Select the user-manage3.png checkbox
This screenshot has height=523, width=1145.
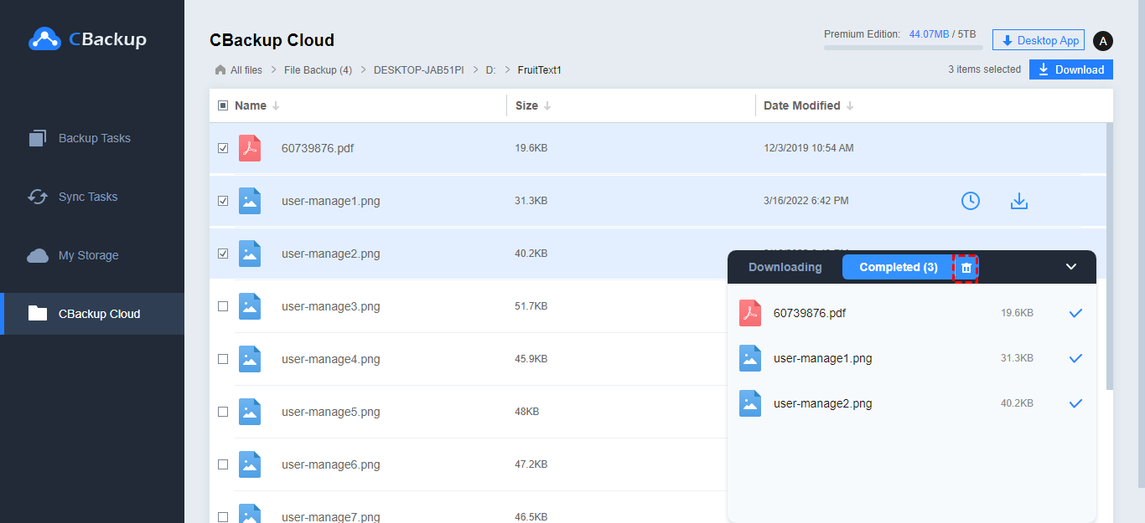(223, 306)
